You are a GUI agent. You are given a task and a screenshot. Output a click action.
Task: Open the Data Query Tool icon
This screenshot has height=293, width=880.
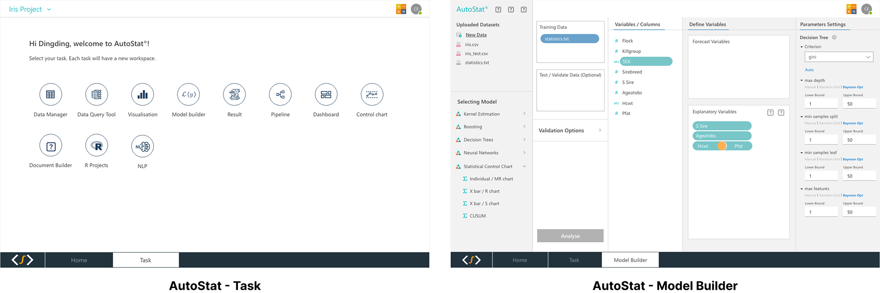point(96,95)
